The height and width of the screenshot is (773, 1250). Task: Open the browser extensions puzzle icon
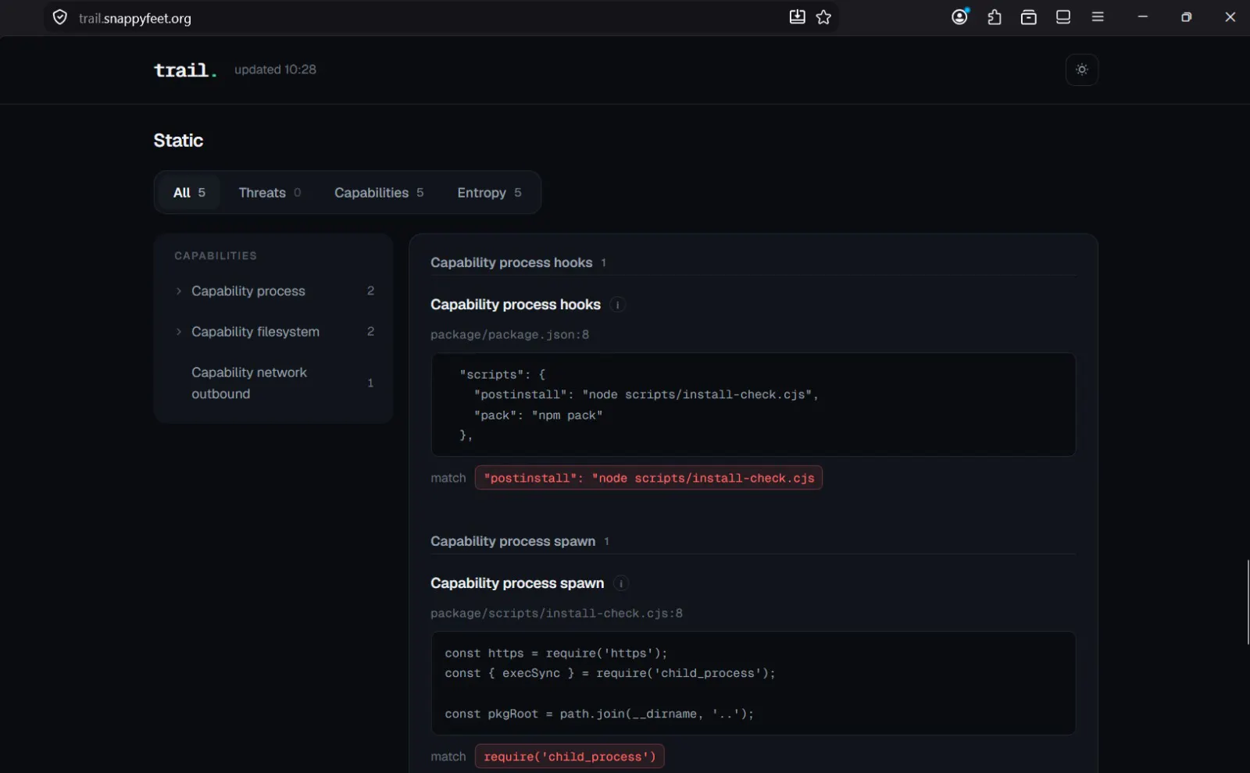coord(995,17)
